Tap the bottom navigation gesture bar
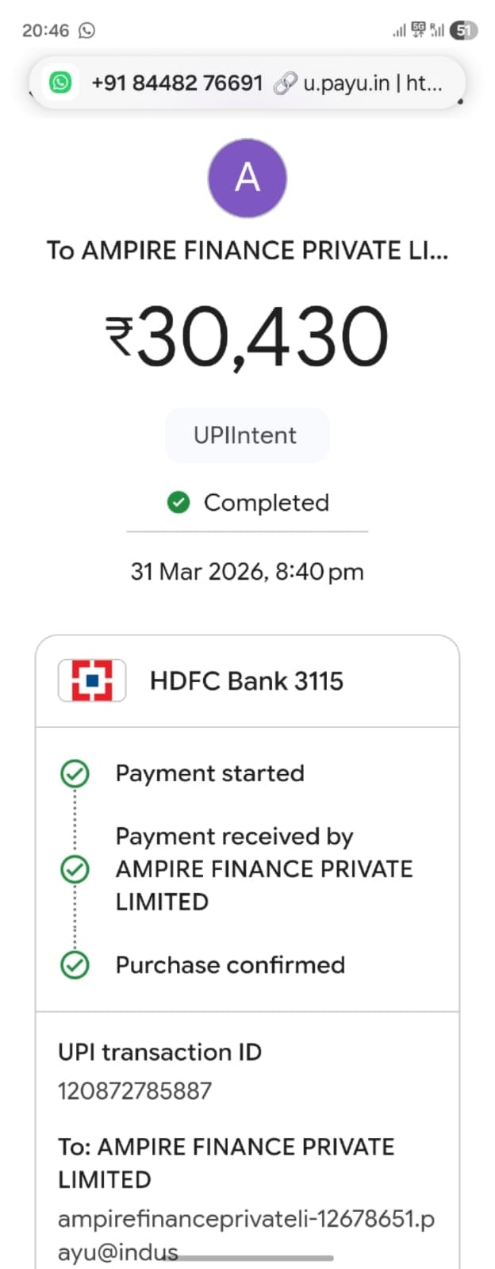 (x=247, y=1258)
